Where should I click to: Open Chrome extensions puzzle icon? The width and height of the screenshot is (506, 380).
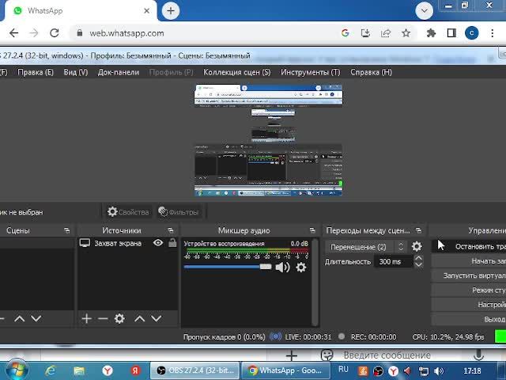tap(431, 33)
